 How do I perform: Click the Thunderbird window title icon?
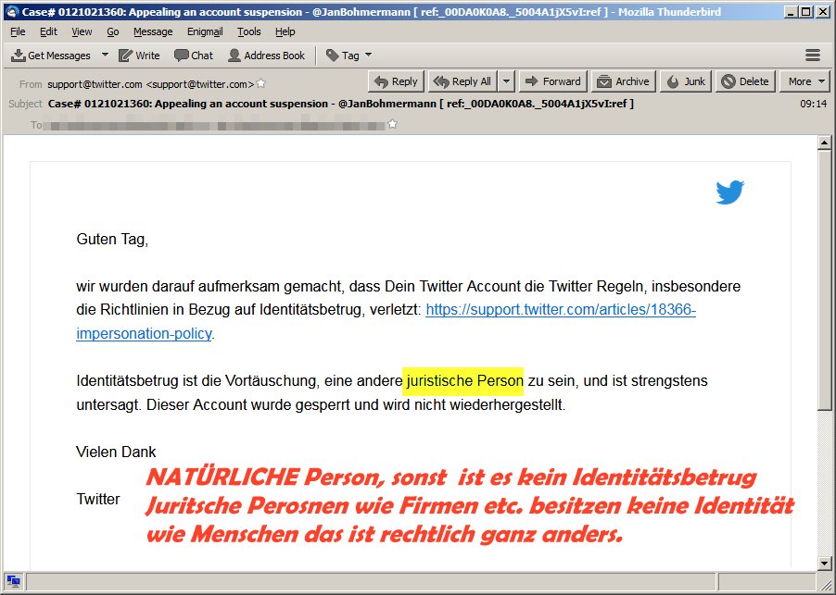pos(11,11)
